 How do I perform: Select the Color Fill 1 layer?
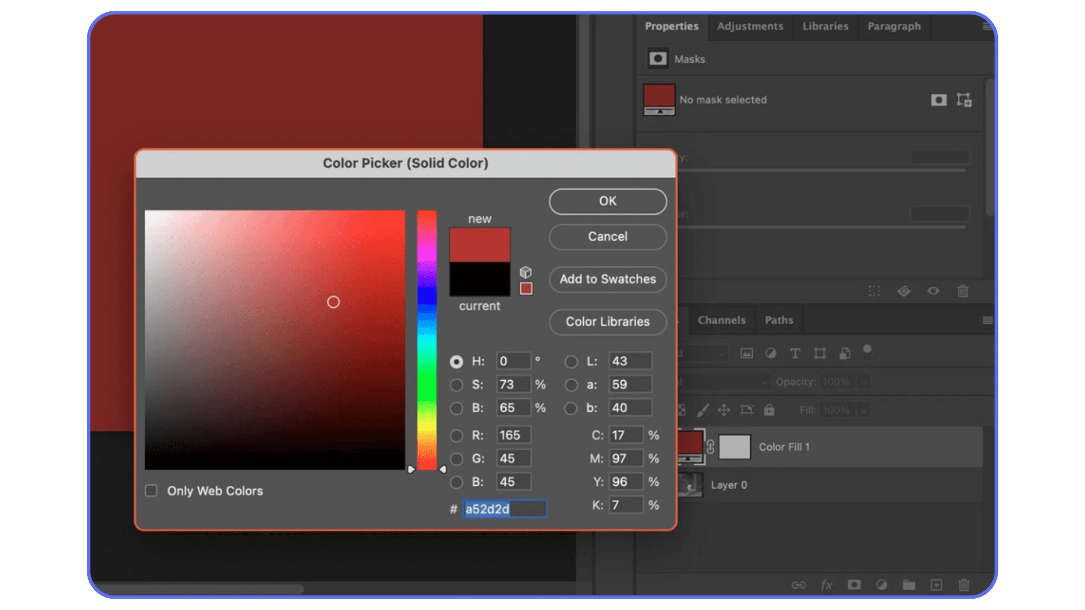pyautogui.click(x=829, y=447)
